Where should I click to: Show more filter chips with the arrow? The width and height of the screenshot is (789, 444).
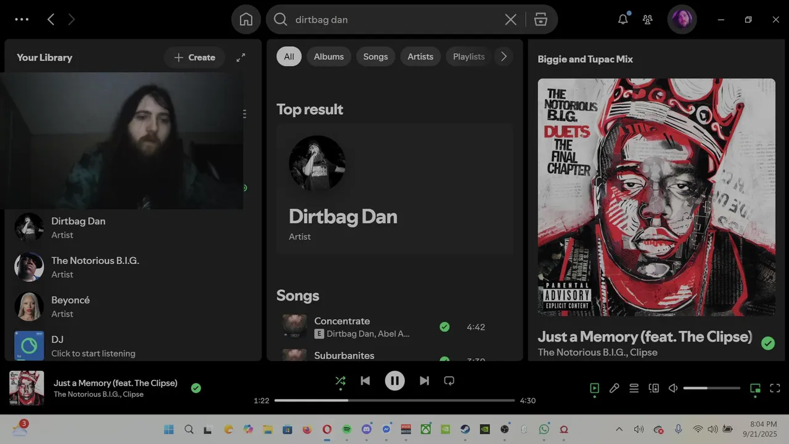coord(504,57)
